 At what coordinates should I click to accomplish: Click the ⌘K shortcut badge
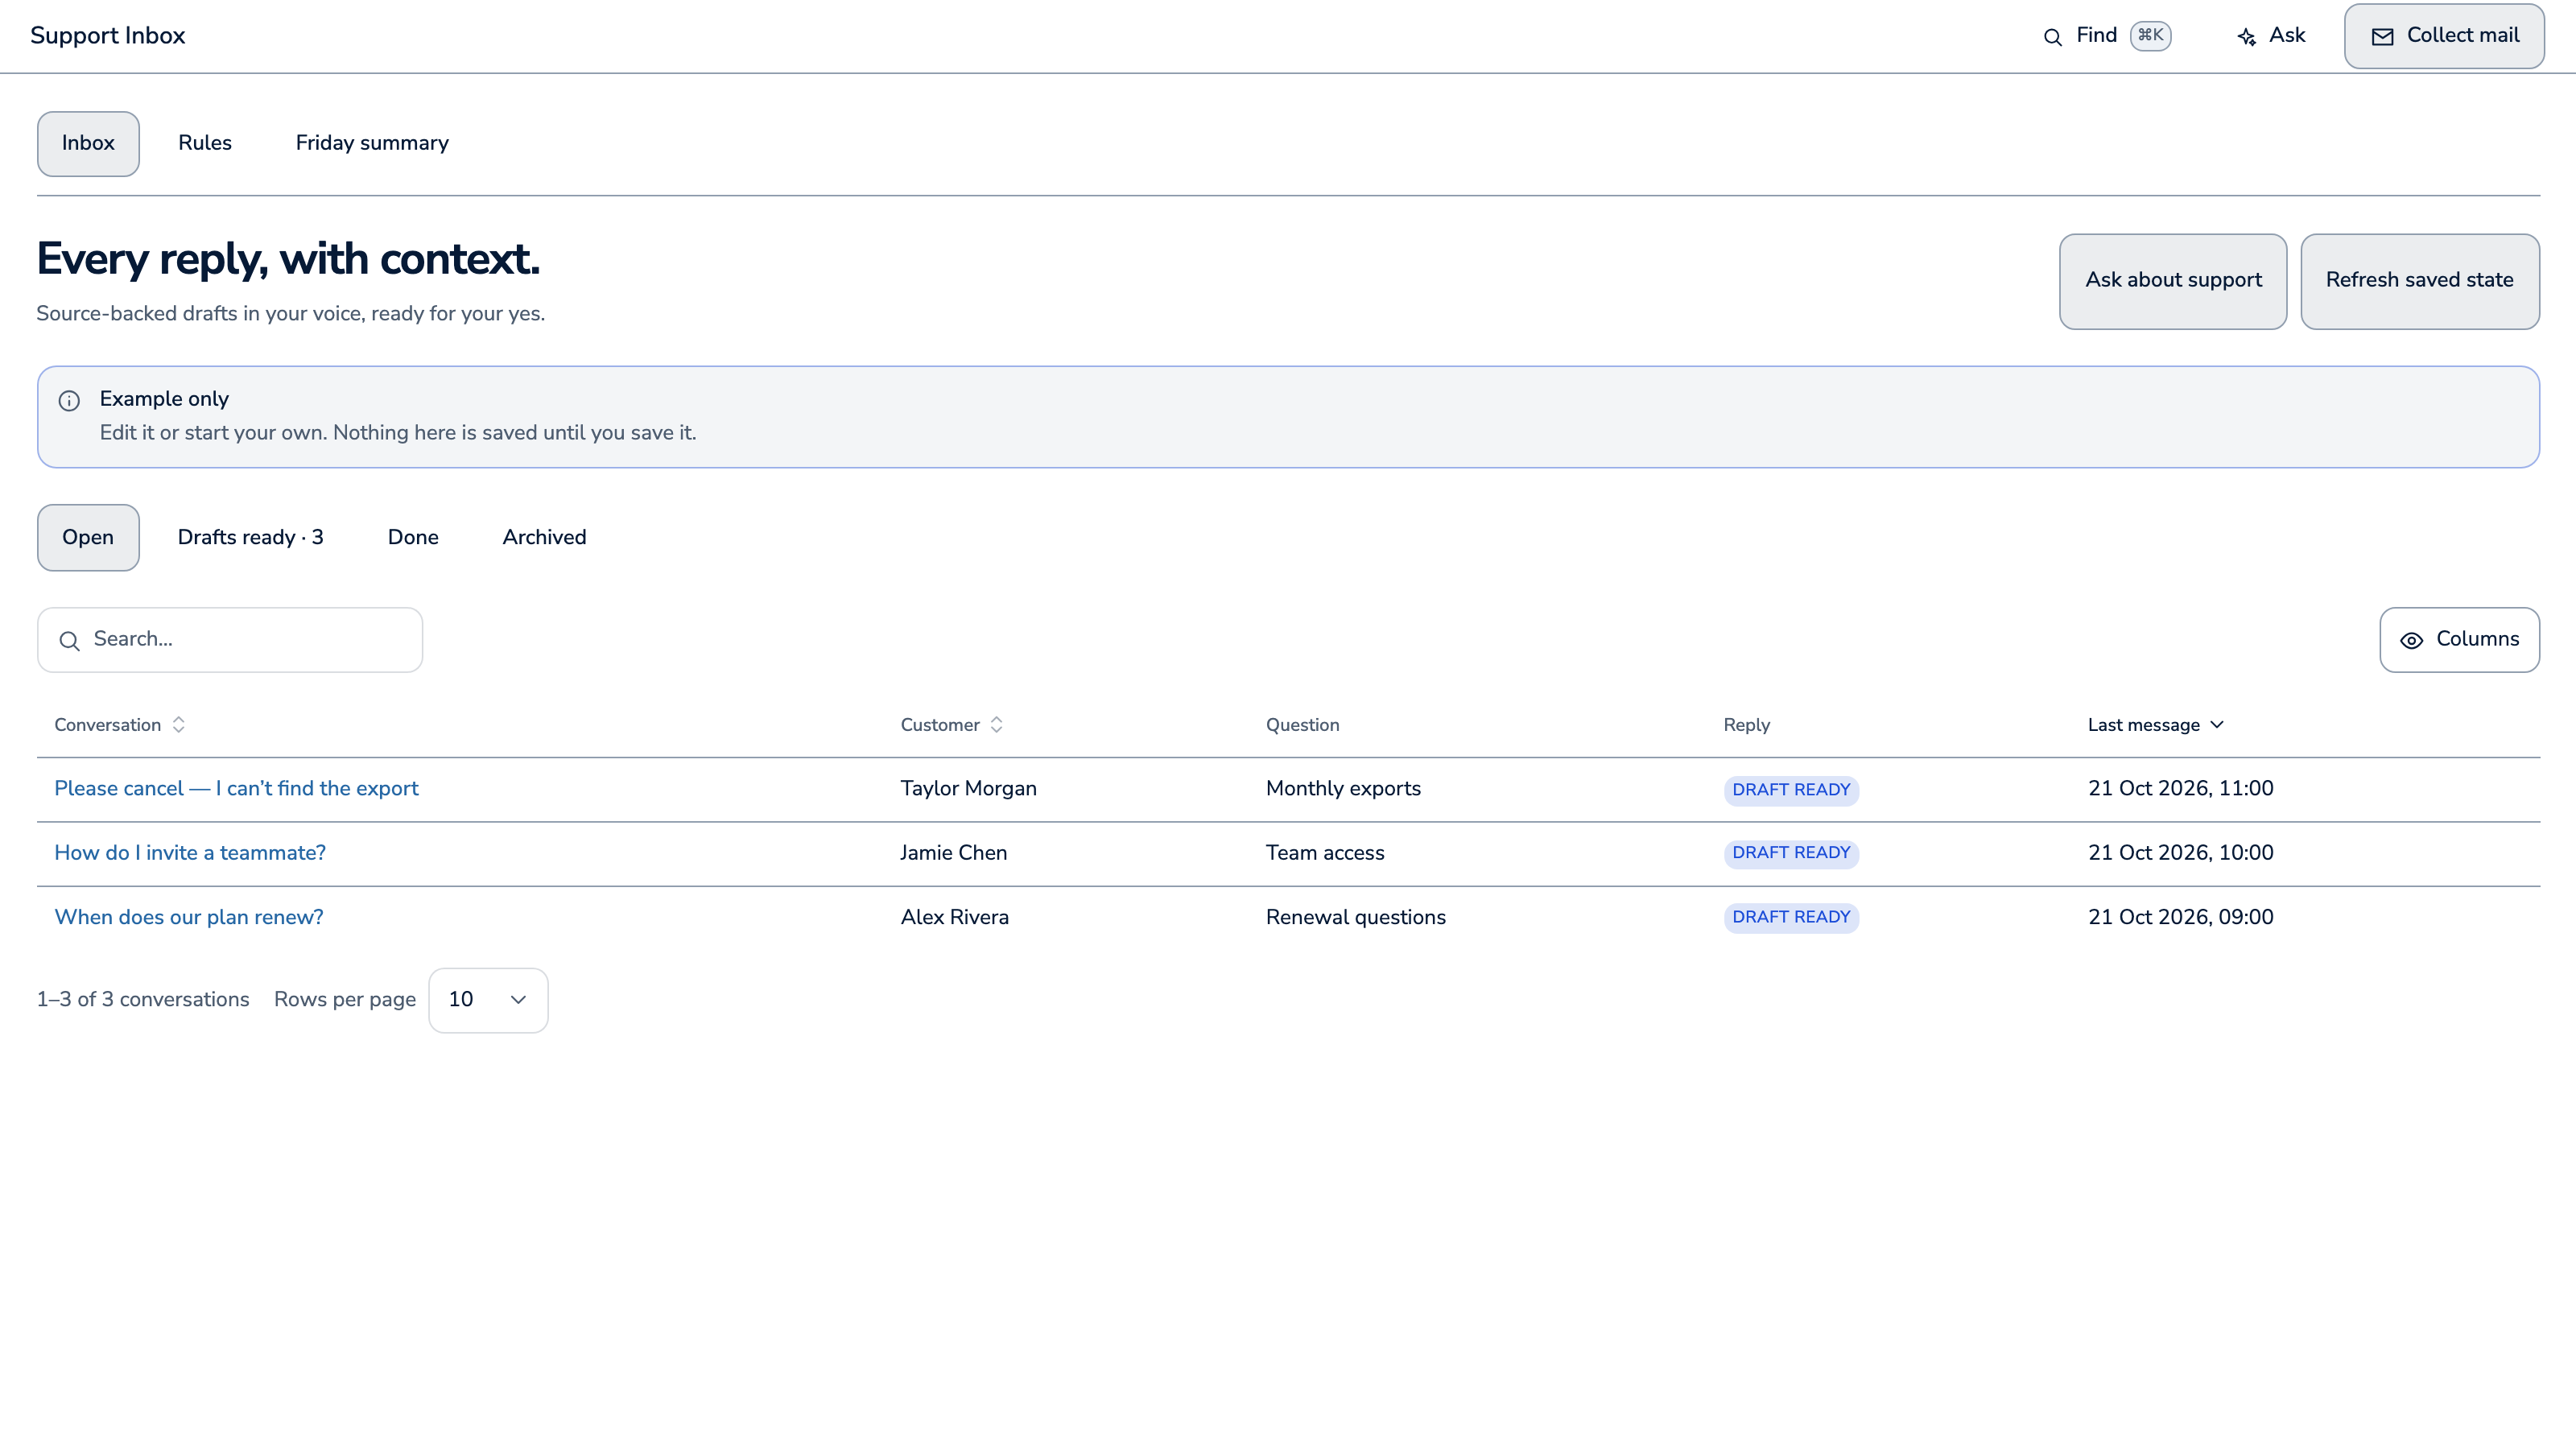(x=2150, y=36)
